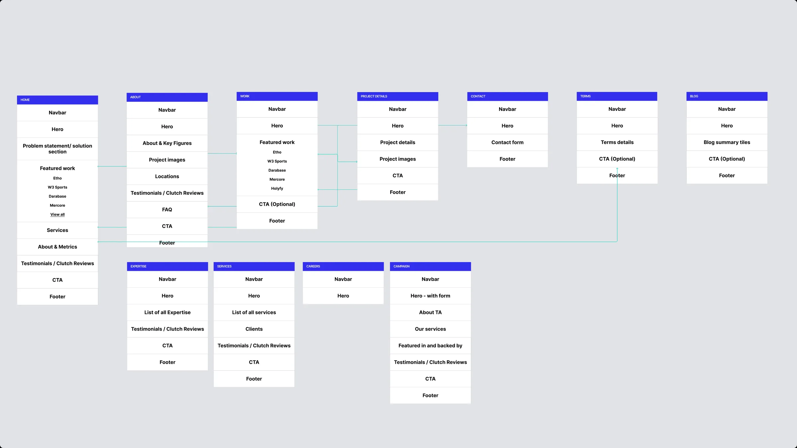Click Project details block
Screen dimensions: 797x448
(398, 142)
